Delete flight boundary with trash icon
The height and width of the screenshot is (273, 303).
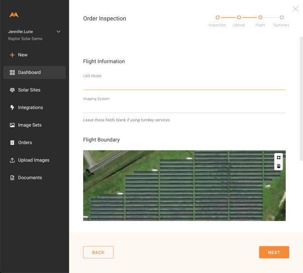click(279, 166)
